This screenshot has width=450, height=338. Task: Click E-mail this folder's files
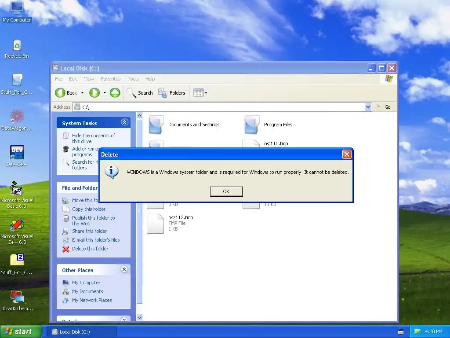96,240
